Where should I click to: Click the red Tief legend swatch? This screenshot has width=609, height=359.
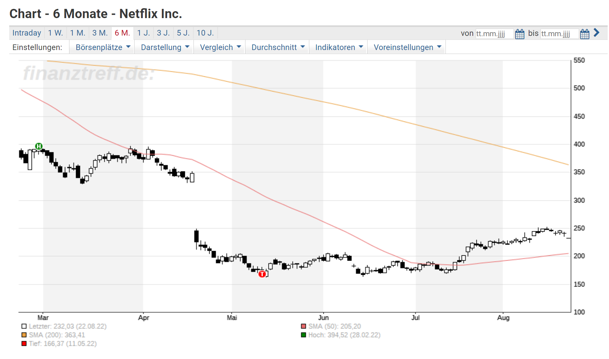24,344
